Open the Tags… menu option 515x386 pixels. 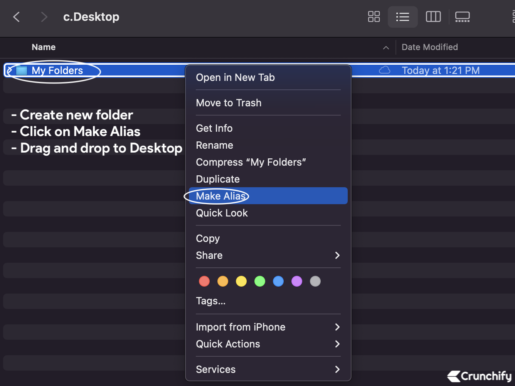coord(268,301)
